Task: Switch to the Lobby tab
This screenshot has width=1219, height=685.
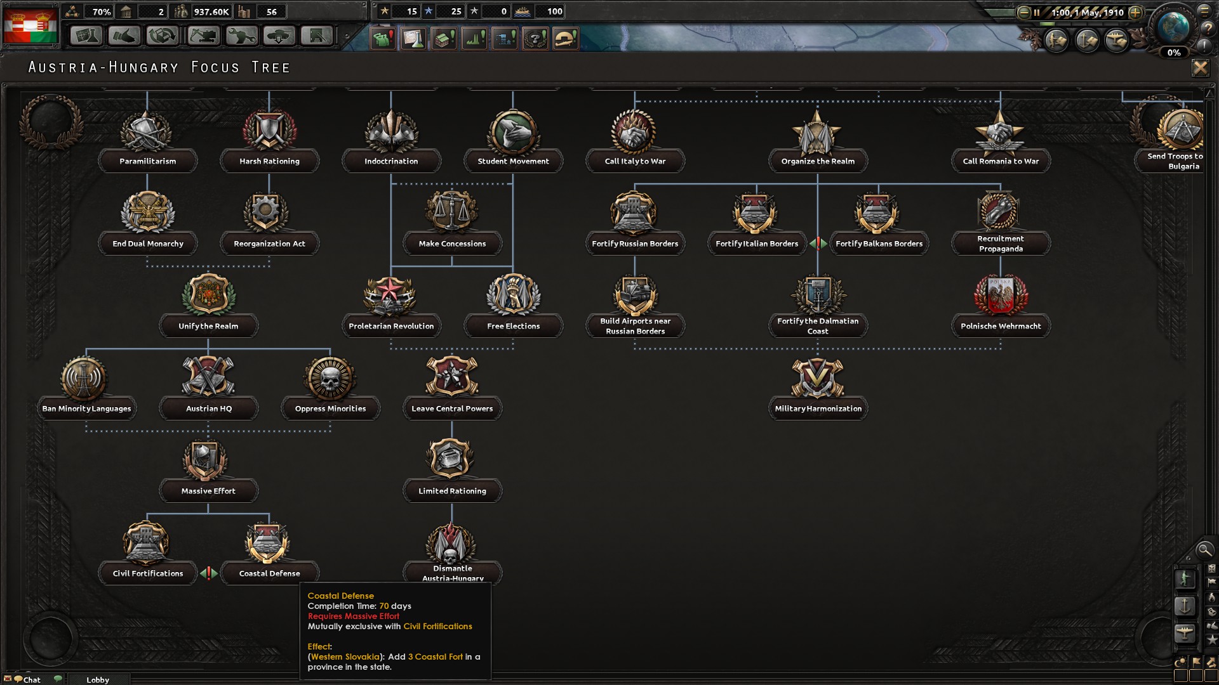Action: click(98, 679)
